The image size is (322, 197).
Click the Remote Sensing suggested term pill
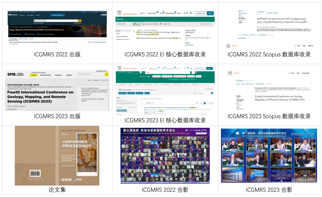[157, 76]
